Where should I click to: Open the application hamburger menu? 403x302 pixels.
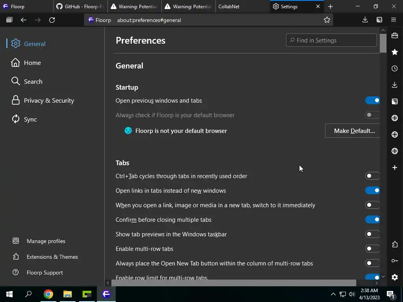(x=394, y=20)
